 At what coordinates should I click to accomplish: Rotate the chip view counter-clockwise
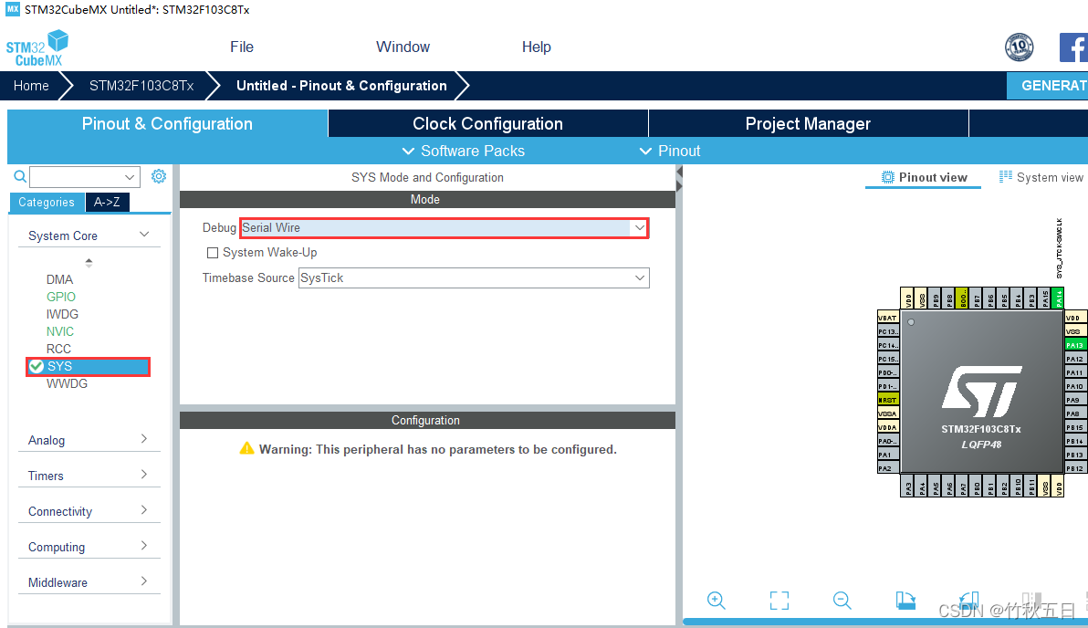point(968,601)
